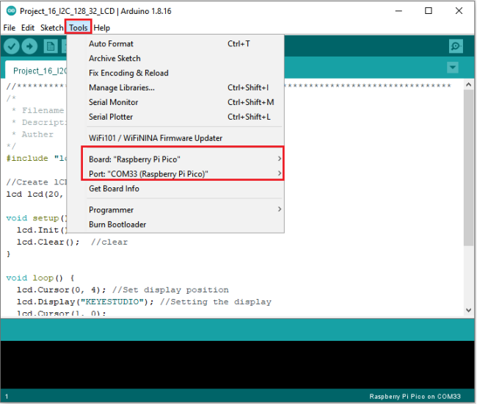This screenshot has width=477, height=404.
Task: Click the black console output area
Action: point(237,364)
